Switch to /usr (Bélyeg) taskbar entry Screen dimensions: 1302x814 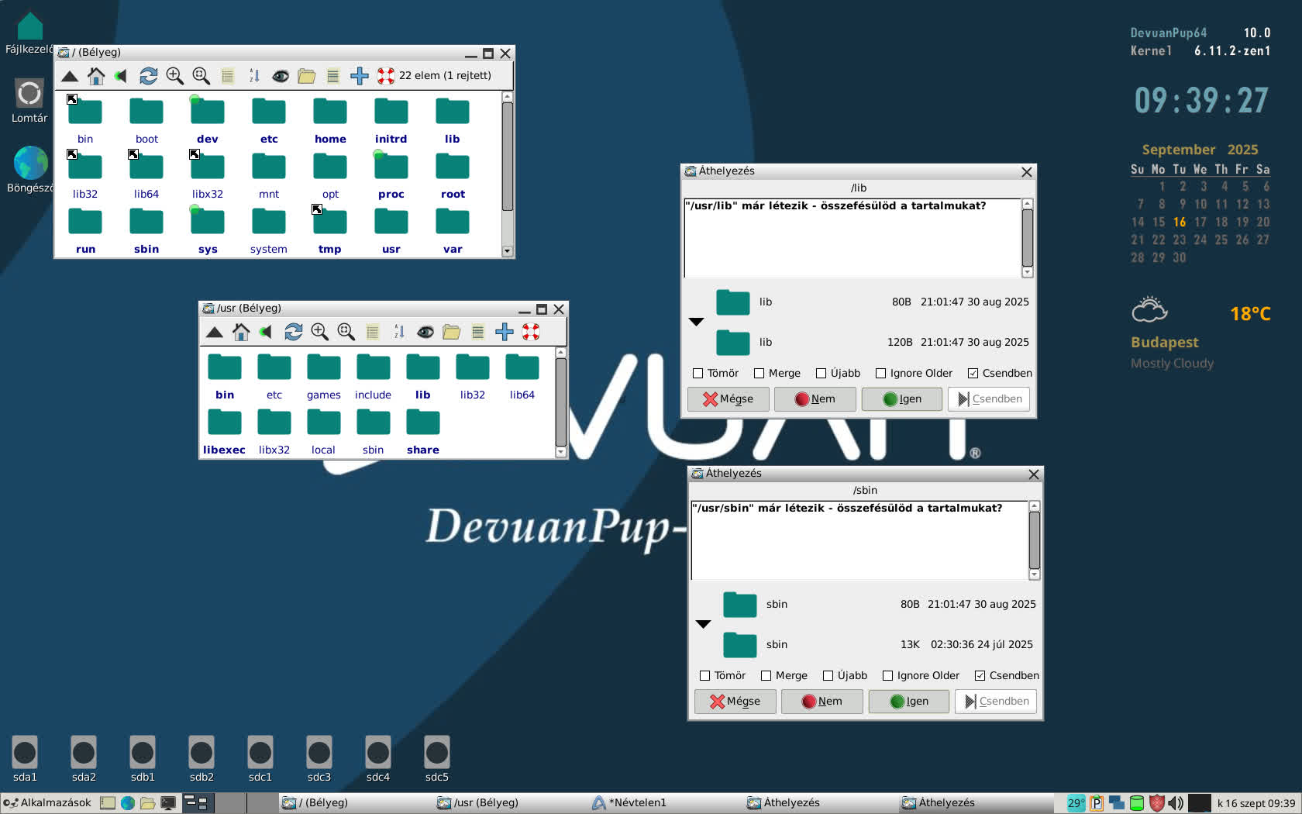[x=510, y=802]
